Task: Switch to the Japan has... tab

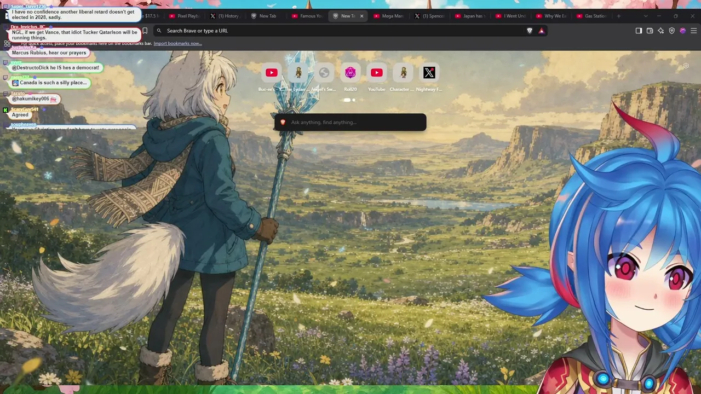Action: tap(470, 16)
